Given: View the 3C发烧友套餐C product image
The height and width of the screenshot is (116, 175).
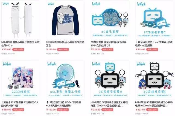Looking at the screenshot, I should (155, 20).
